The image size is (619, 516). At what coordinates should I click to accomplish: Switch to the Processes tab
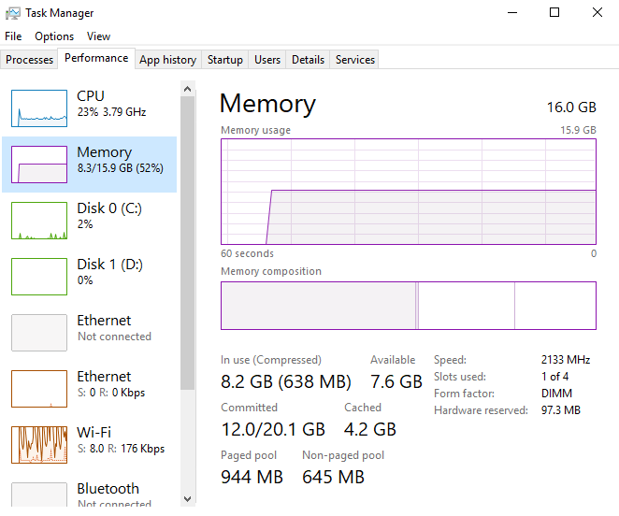click(30, 60)
